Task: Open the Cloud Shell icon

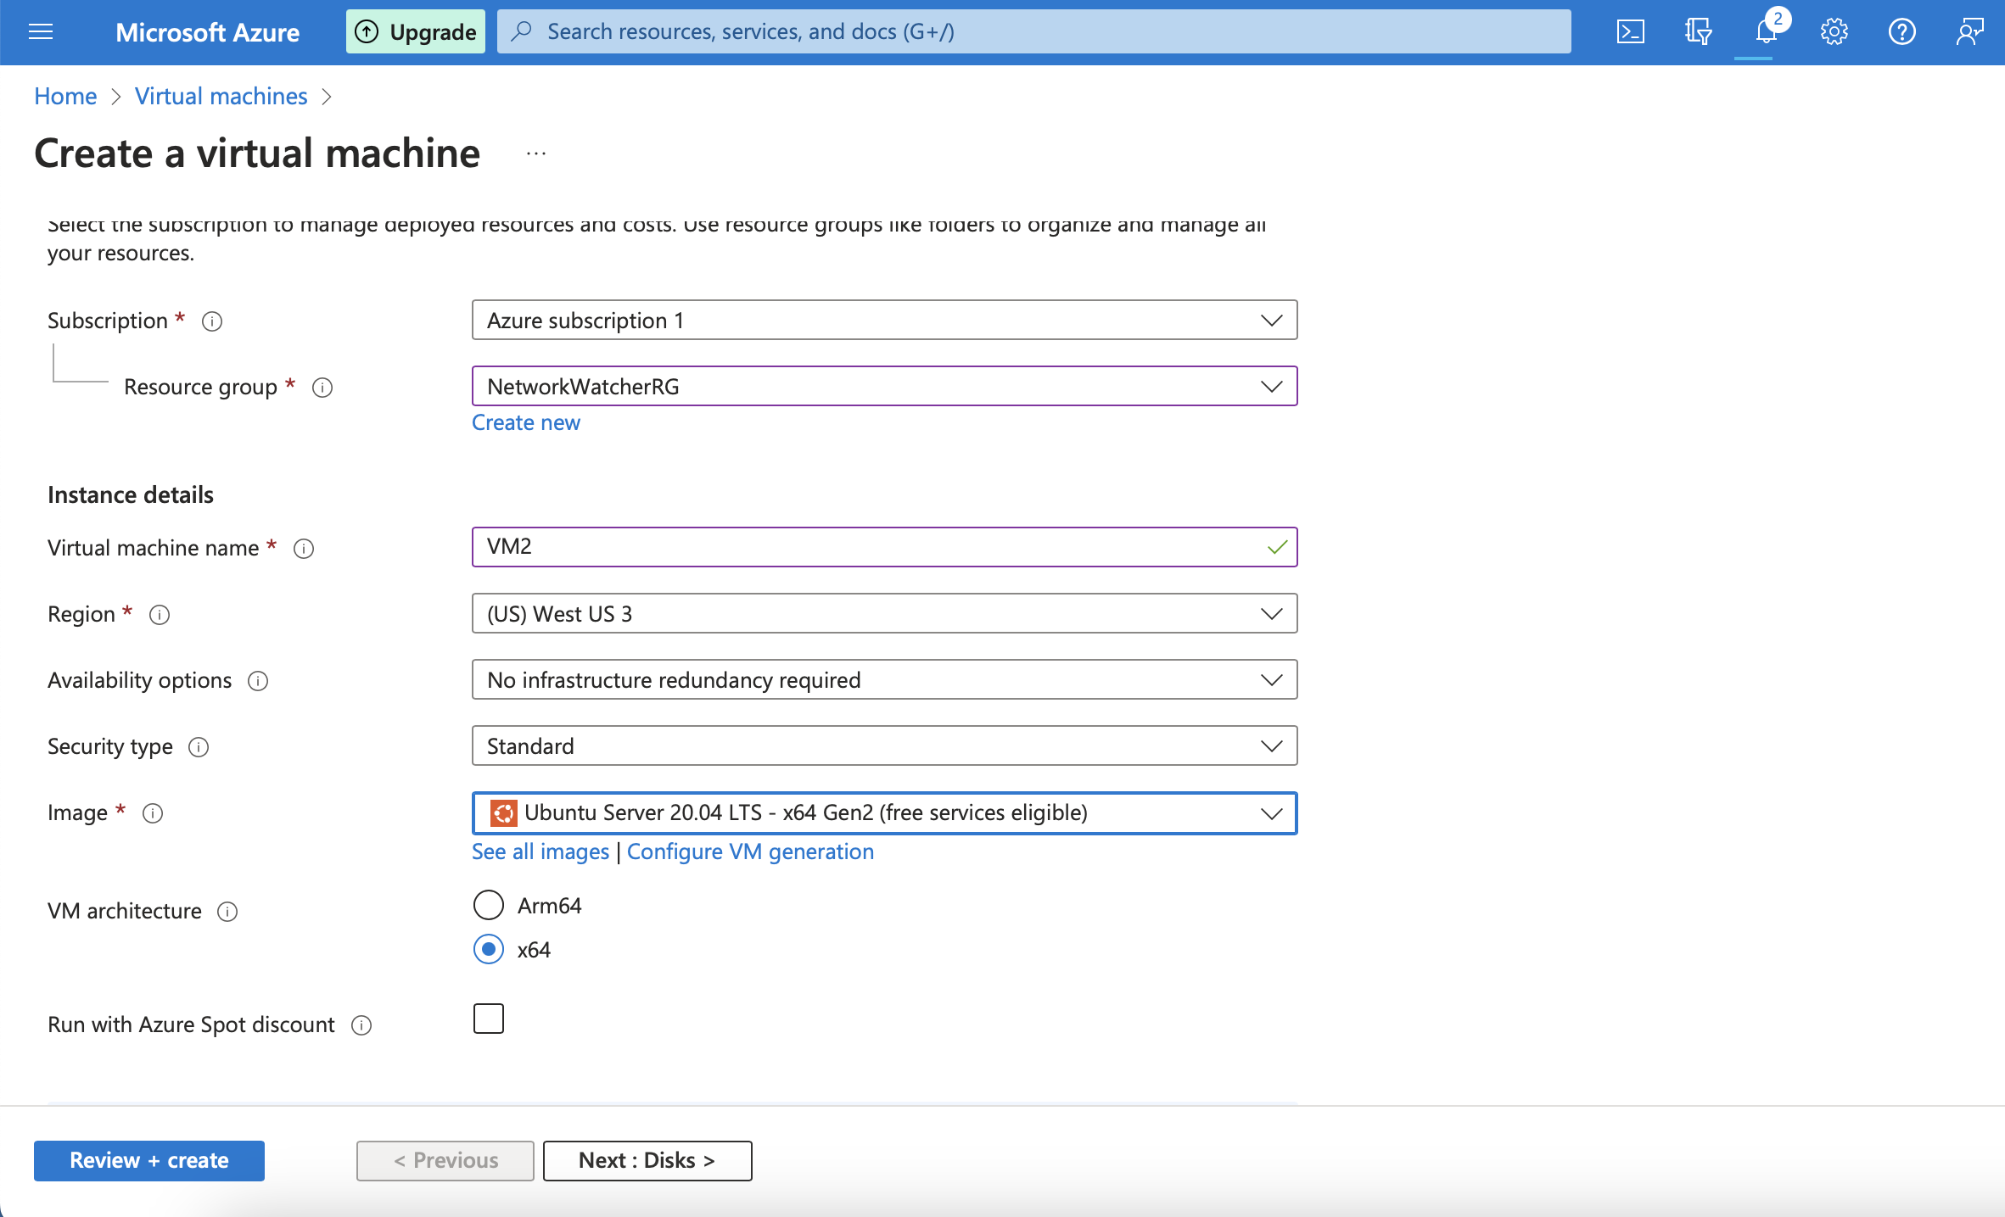Action: [1630, 32]
